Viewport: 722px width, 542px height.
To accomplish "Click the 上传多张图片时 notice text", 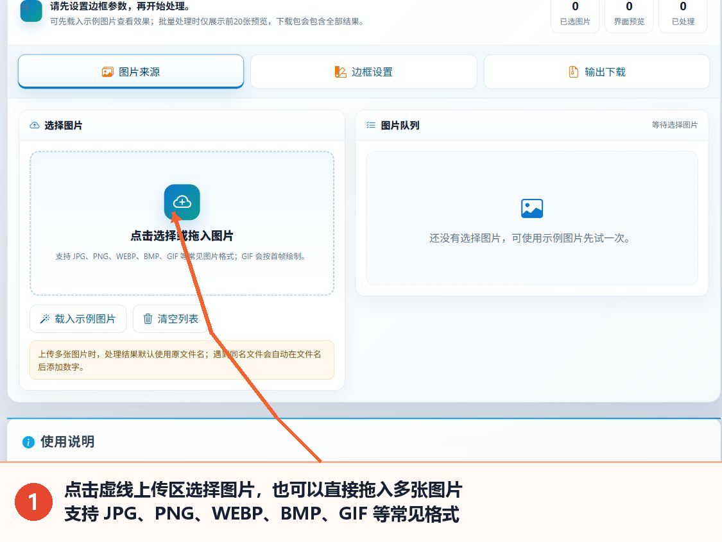I will point(180,360).
